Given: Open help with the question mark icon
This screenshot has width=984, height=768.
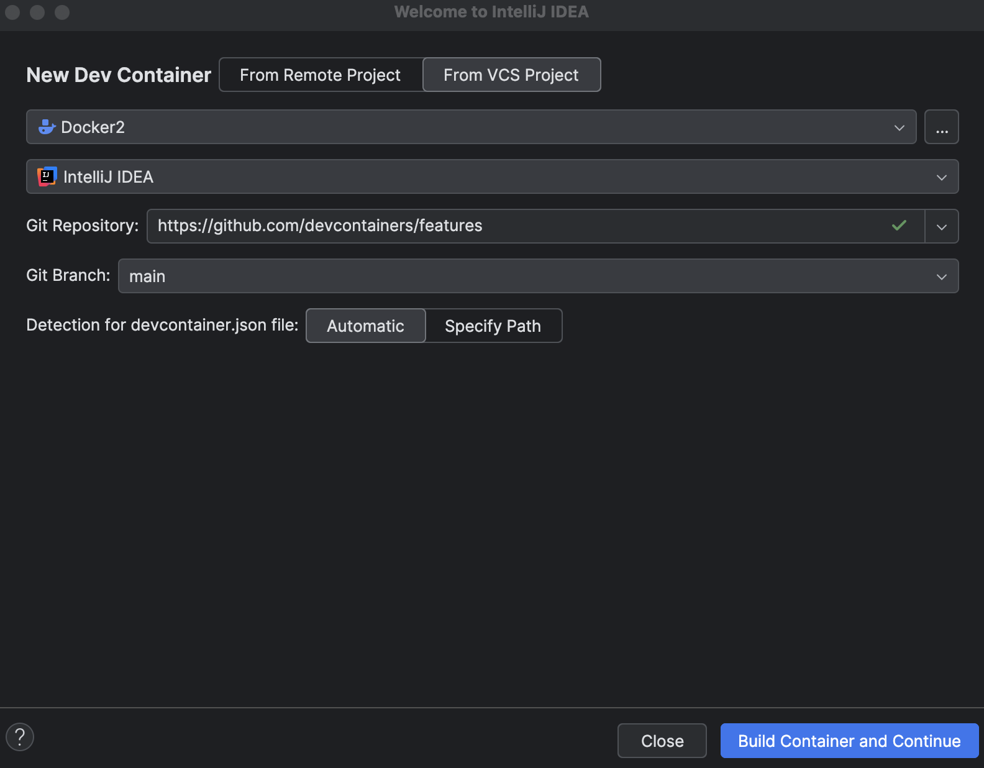Looking at the screenshot, I should (20, 738).
